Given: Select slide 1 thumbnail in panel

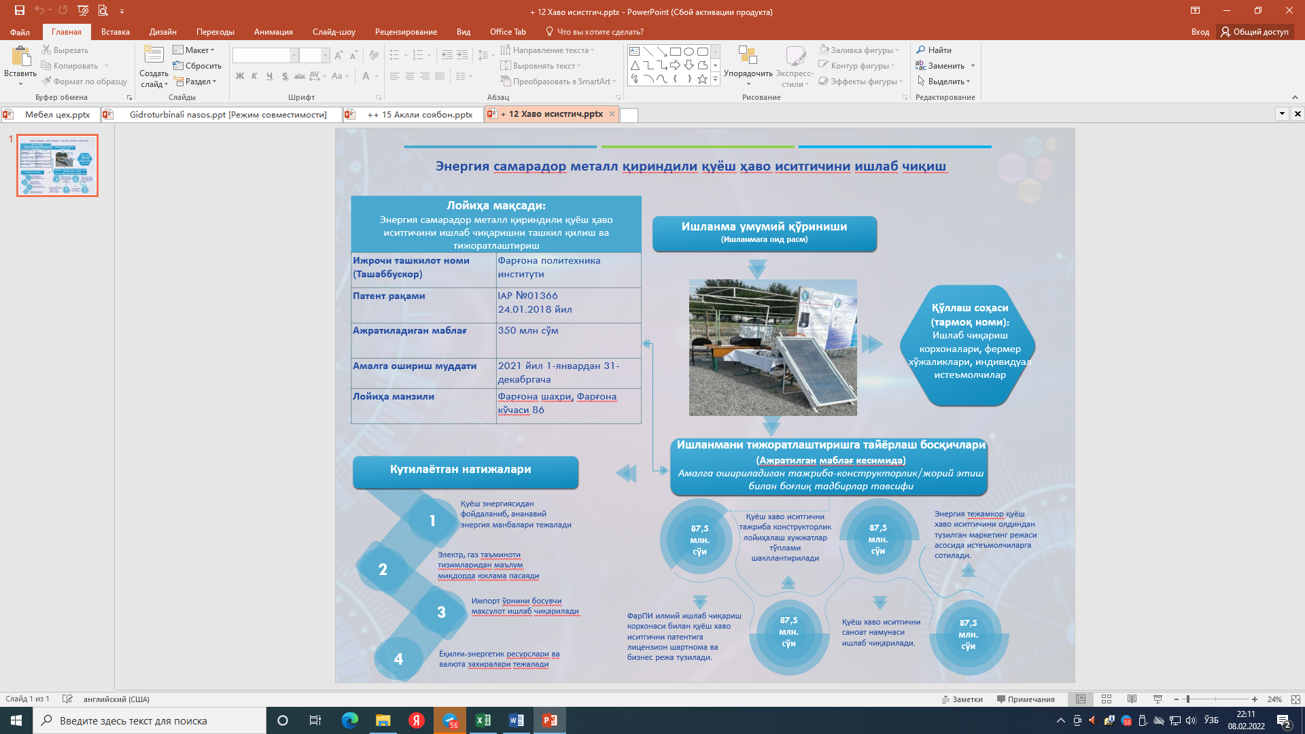Looking at the screenshot, I should tap(58, 166).
